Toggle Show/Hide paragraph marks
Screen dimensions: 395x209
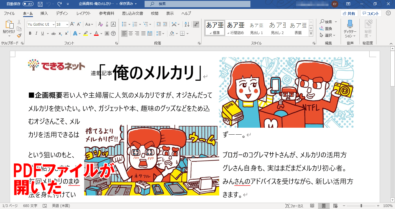[x=196, y=24]
